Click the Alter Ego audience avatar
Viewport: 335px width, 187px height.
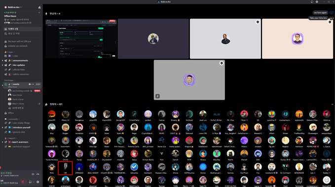point(93,140)
